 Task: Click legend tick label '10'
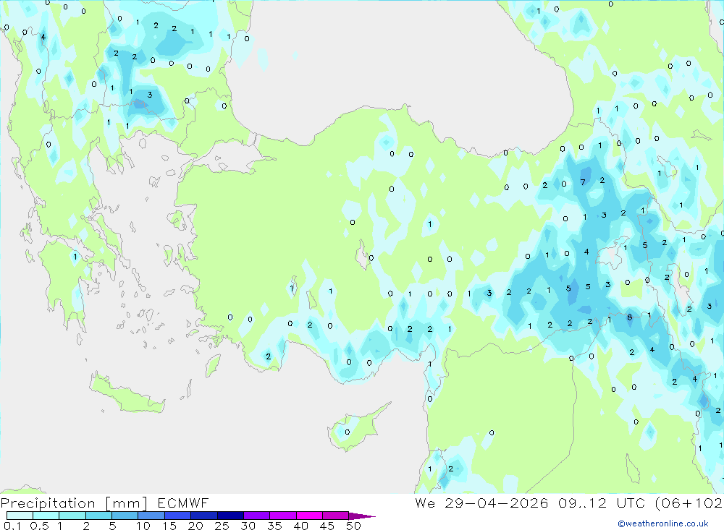pos(143,526)
